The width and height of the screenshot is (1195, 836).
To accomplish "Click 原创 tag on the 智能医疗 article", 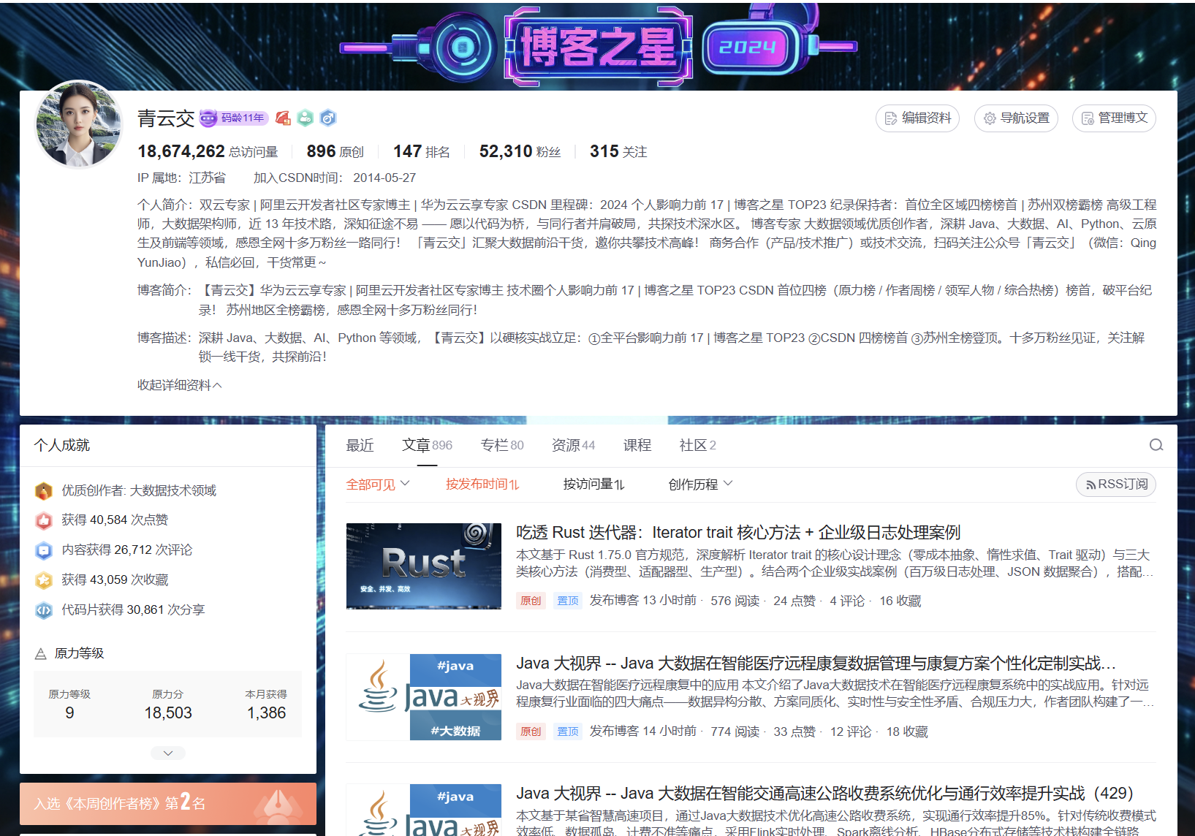I will (531, 731).
